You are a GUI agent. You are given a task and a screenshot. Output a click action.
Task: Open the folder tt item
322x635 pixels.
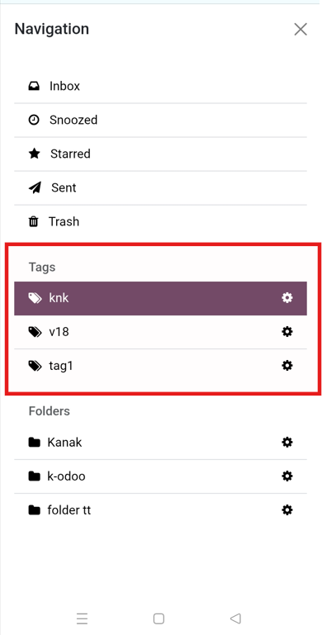(x=160, y=510)
